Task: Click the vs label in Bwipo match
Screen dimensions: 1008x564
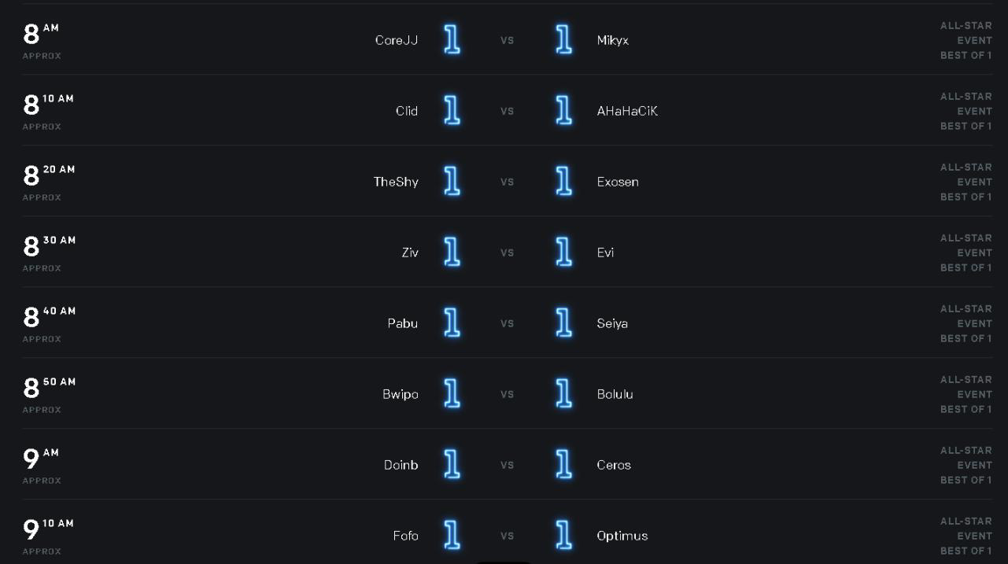Action: [x=507, y=394]
